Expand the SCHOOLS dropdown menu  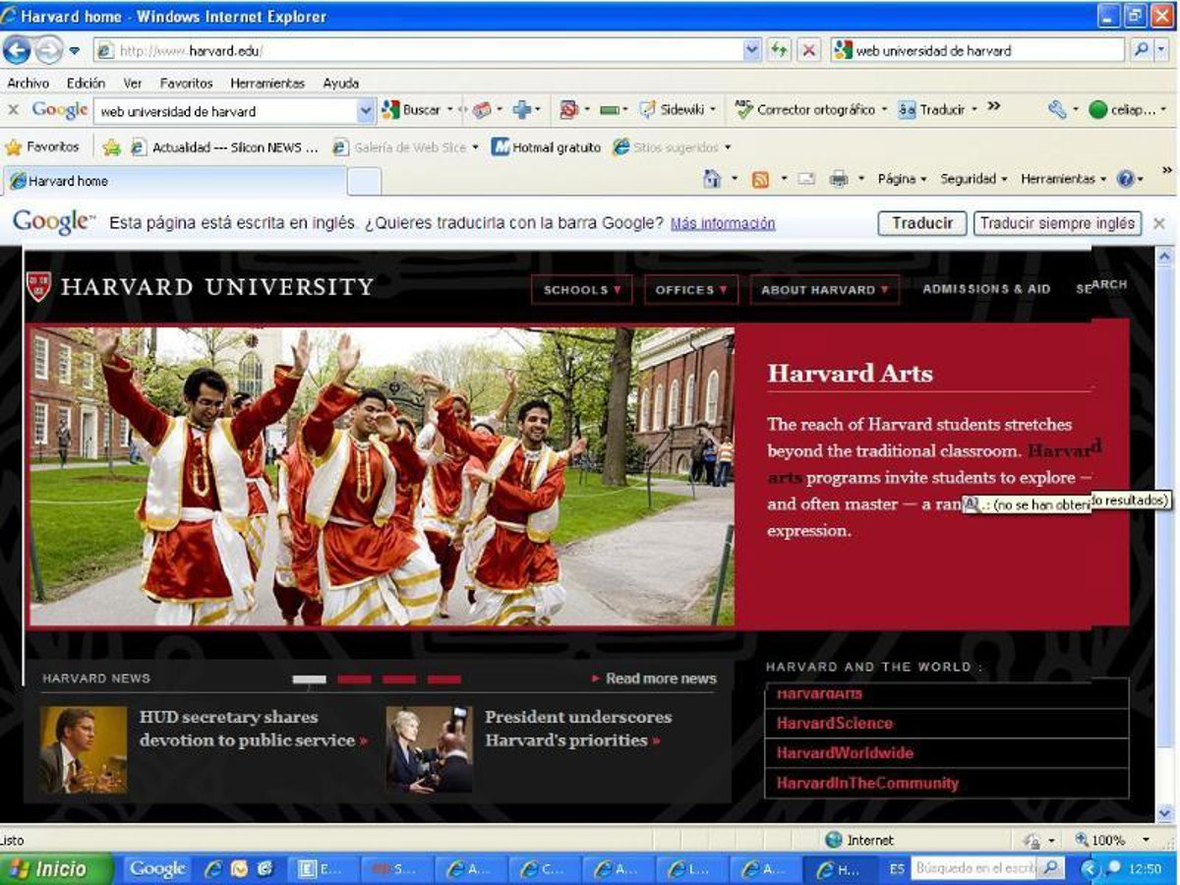point(581,290)
